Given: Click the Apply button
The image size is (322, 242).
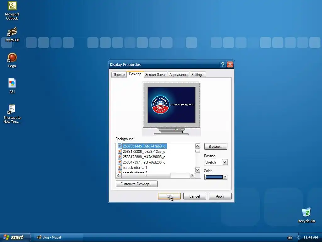Looking at the screenshot, I should point(220,196).
